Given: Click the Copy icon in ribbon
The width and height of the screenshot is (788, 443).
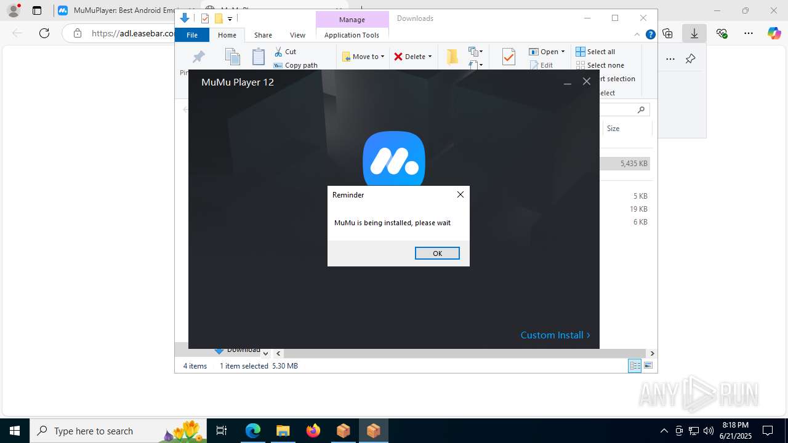Looking at the screenshot, I should tap(232, 57).
